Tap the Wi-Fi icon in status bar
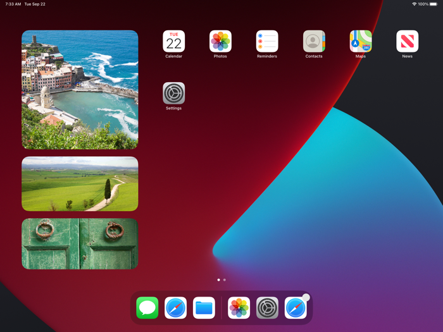Screen dimensions: 443x332 coord(415,4)
